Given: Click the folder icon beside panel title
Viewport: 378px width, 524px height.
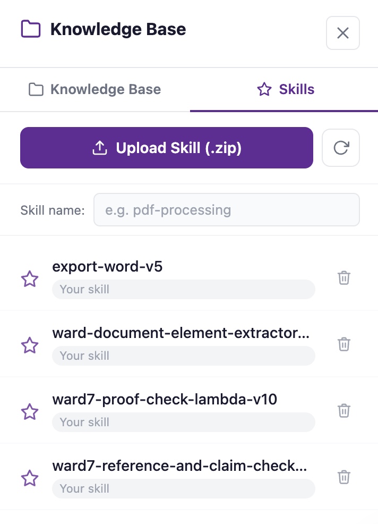Looking at the screenshot, I should [x=31, y=29].
